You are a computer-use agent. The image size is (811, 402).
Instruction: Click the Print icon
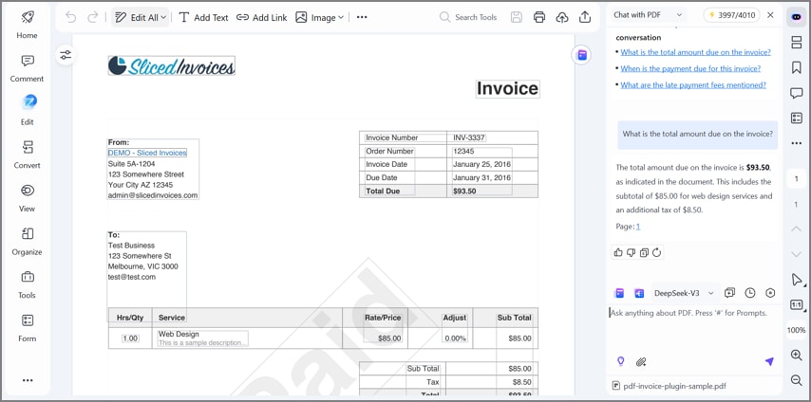click(x=539, y=17)
